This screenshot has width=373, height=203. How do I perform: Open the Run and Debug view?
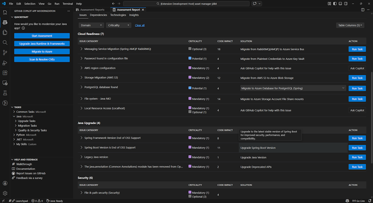(x=5, y=63)
